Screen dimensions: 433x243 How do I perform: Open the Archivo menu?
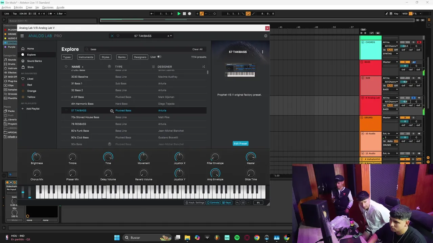click(6, 7)
